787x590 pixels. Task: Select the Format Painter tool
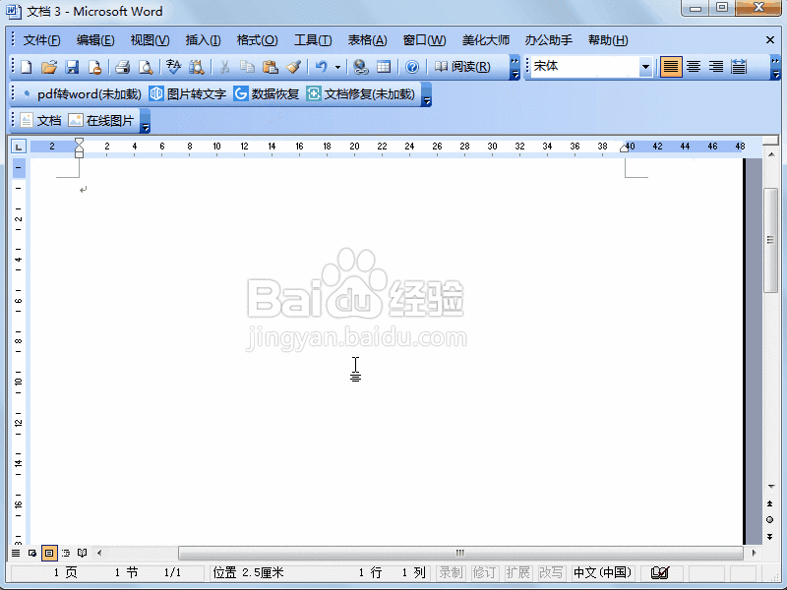[291, 68]
